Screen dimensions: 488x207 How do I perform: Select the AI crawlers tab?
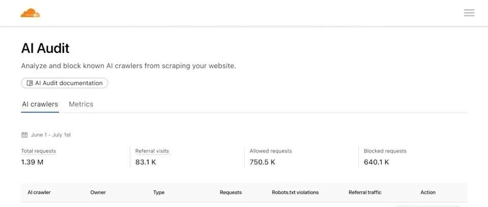pos(40,104)
